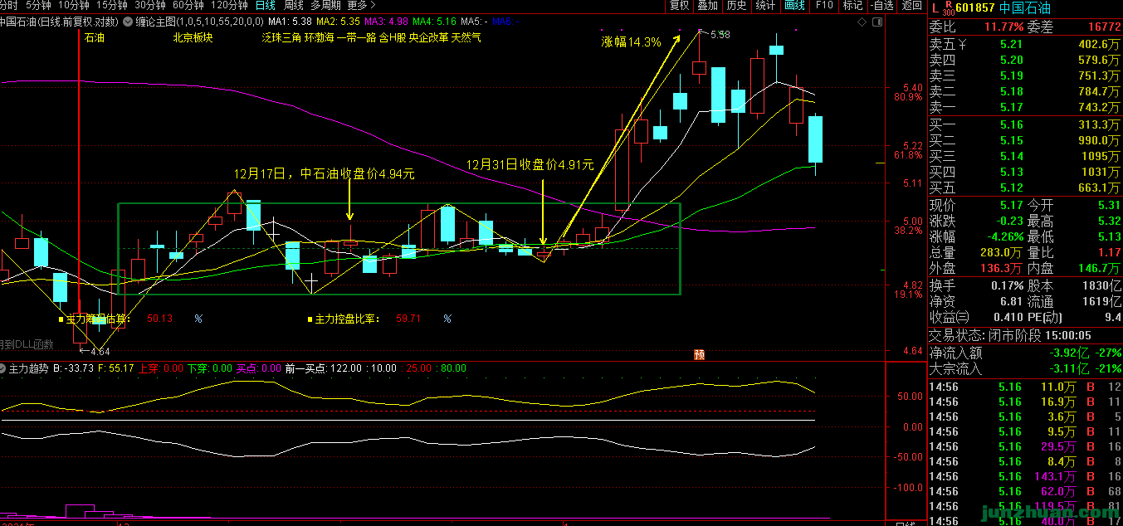Image resolution: width=1123 pixels, height=526 pixels.
Task: Click the 卖五 order book row
Action: (x=1025, y=44)
